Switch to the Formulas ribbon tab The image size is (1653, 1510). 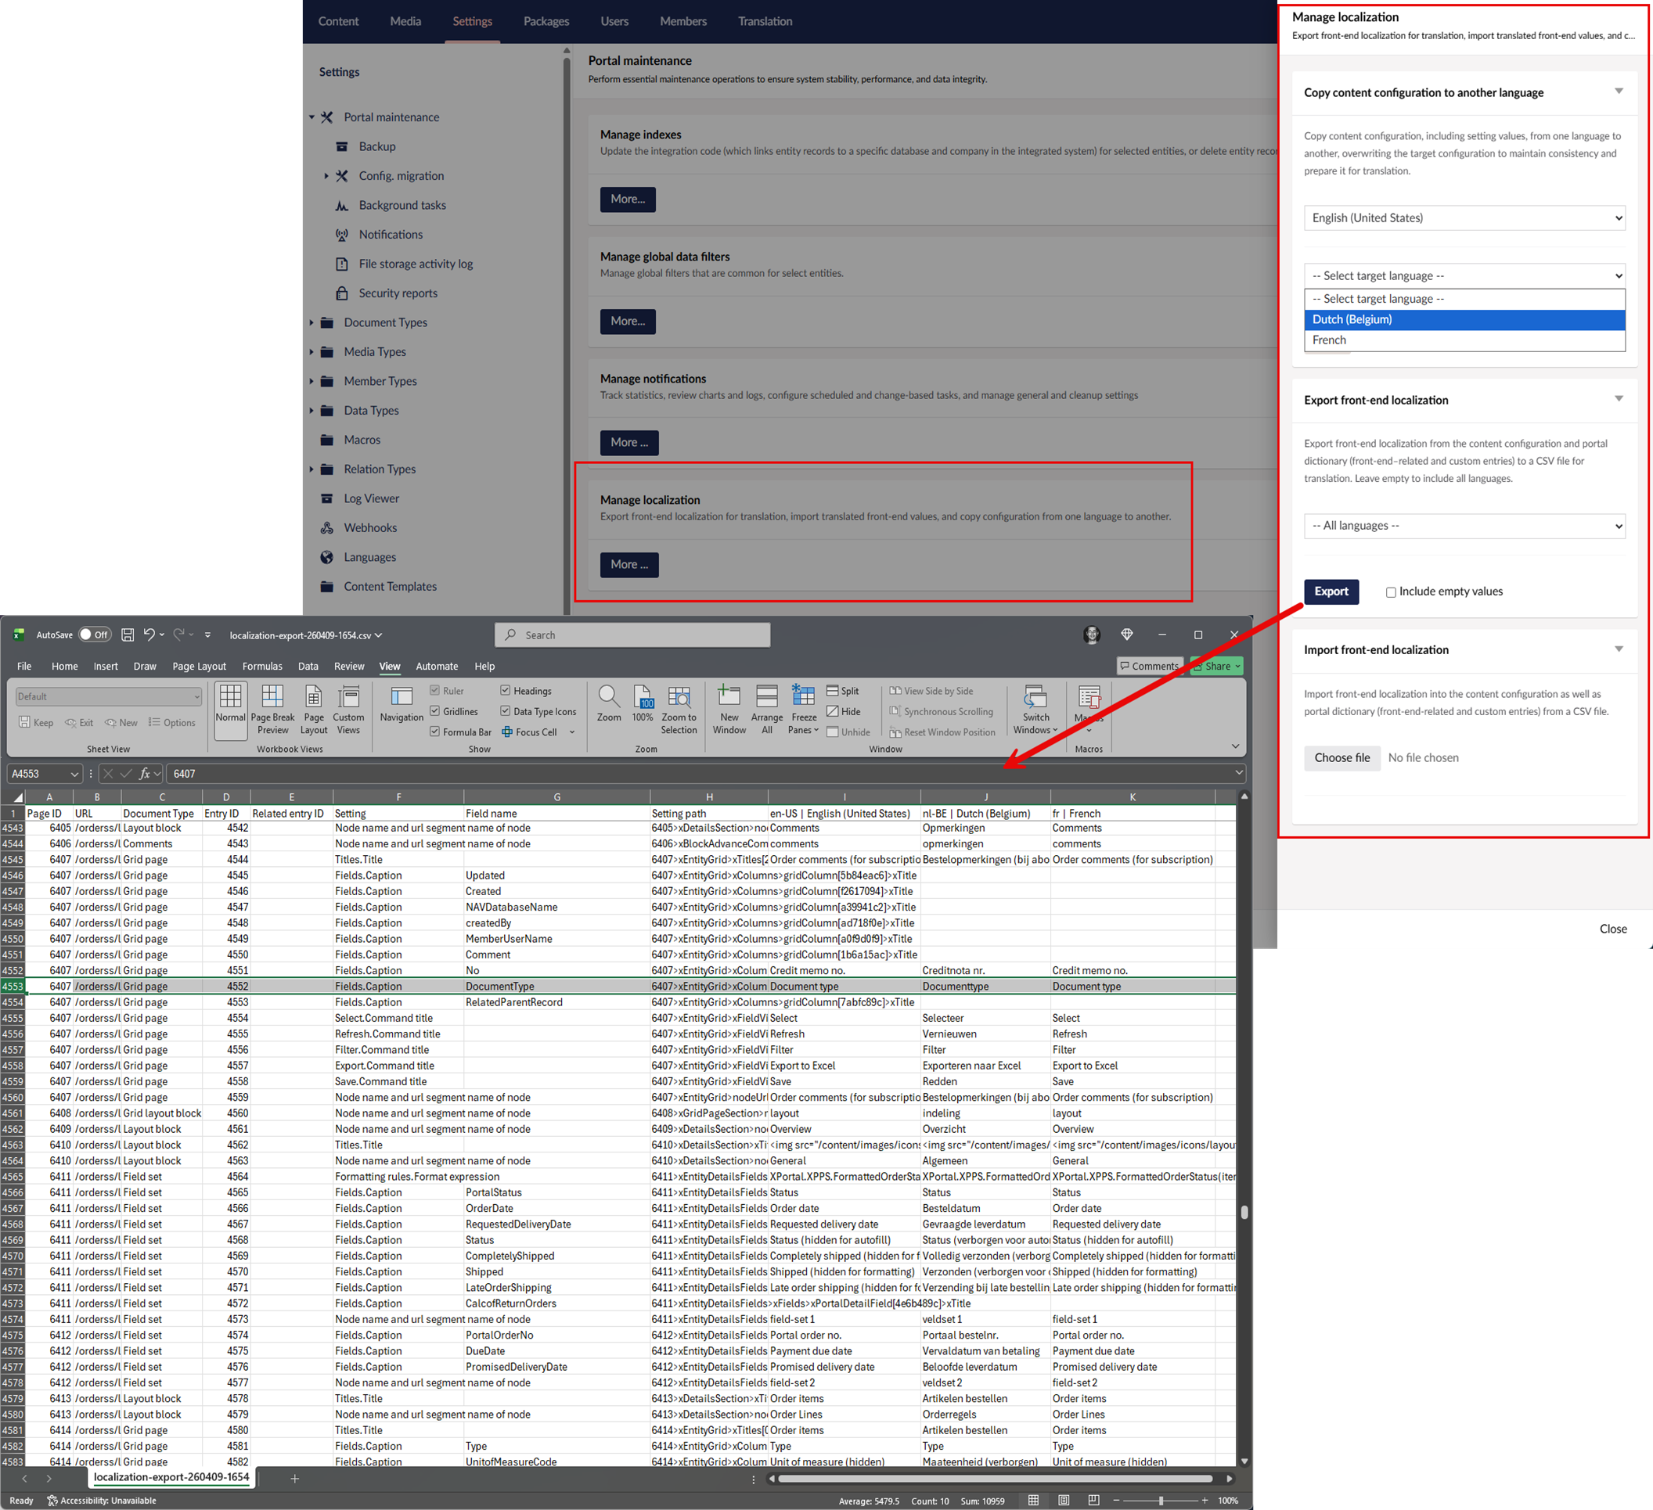tap(261, 667)
